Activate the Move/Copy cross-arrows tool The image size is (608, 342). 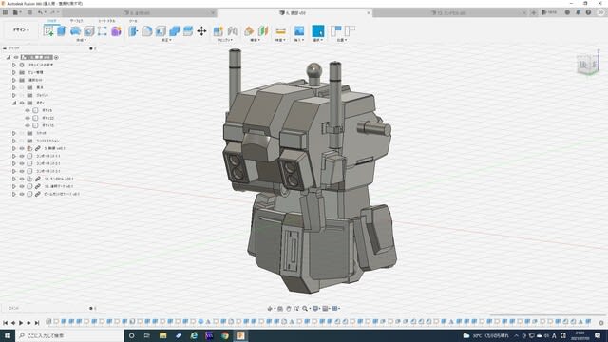click(201, 31)
